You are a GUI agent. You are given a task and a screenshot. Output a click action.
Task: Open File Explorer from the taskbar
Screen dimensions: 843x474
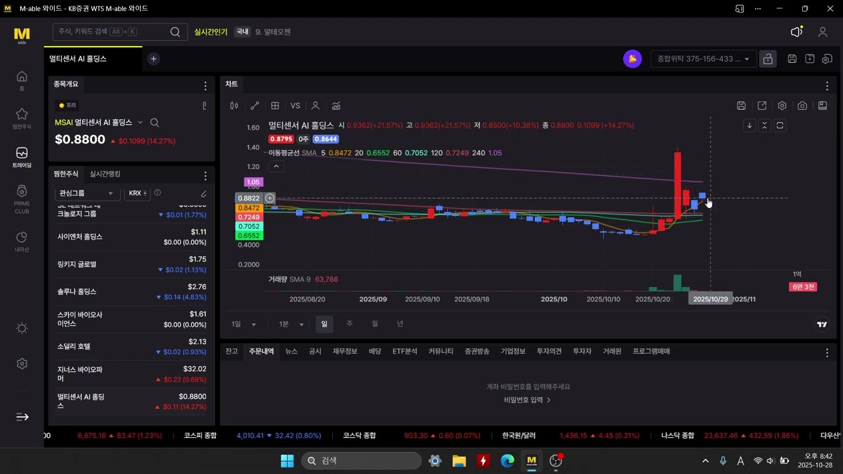click(459, 461)
